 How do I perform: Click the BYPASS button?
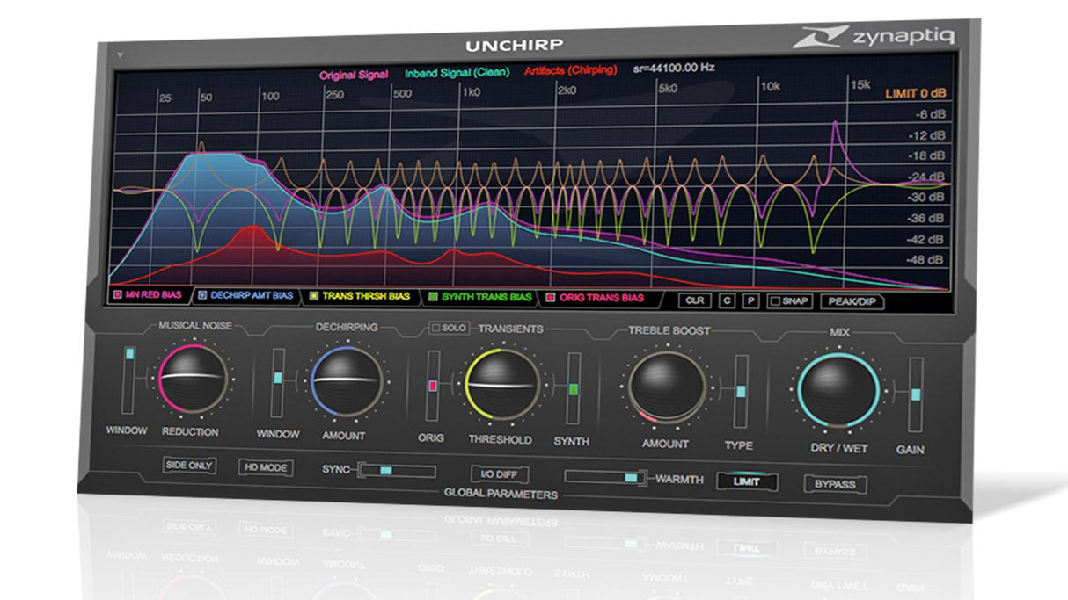pos(835,484)
